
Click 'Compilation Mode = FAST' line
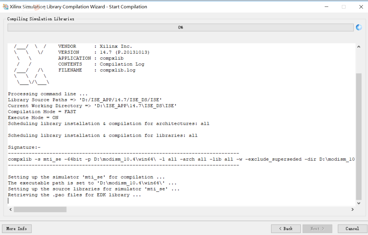click(x=42, y=112)
